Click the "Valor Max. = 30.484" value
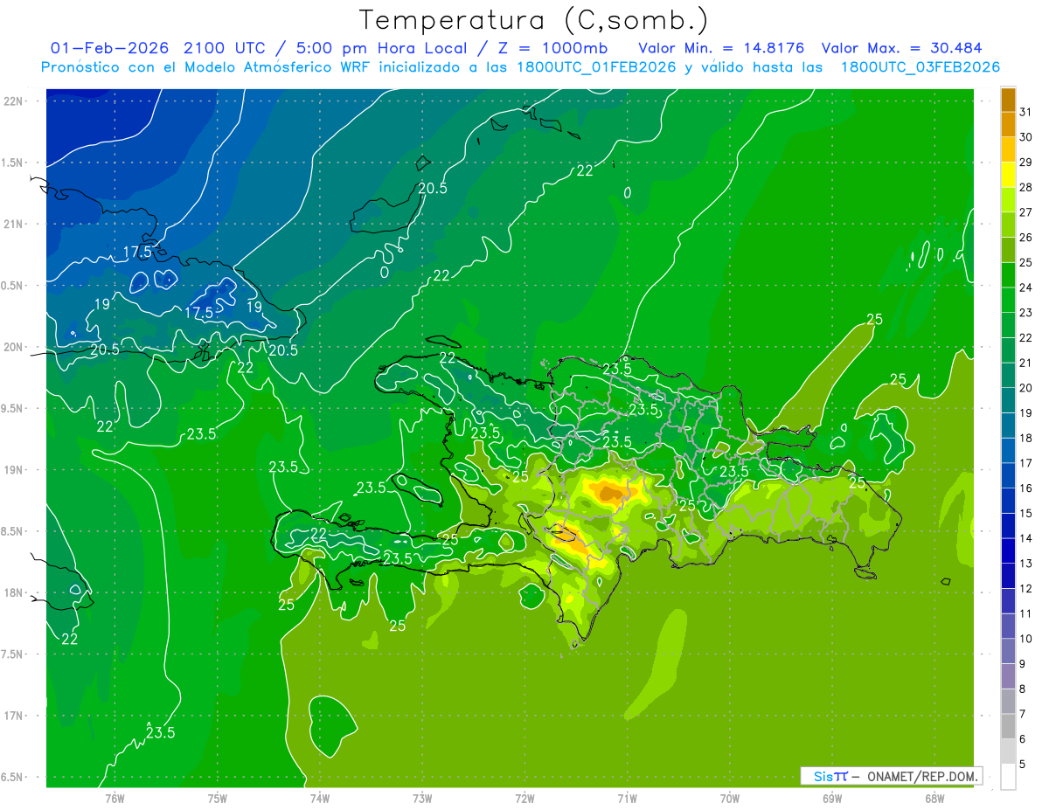Viewport: 1049px width, 810px height. [x=901, y=48]
